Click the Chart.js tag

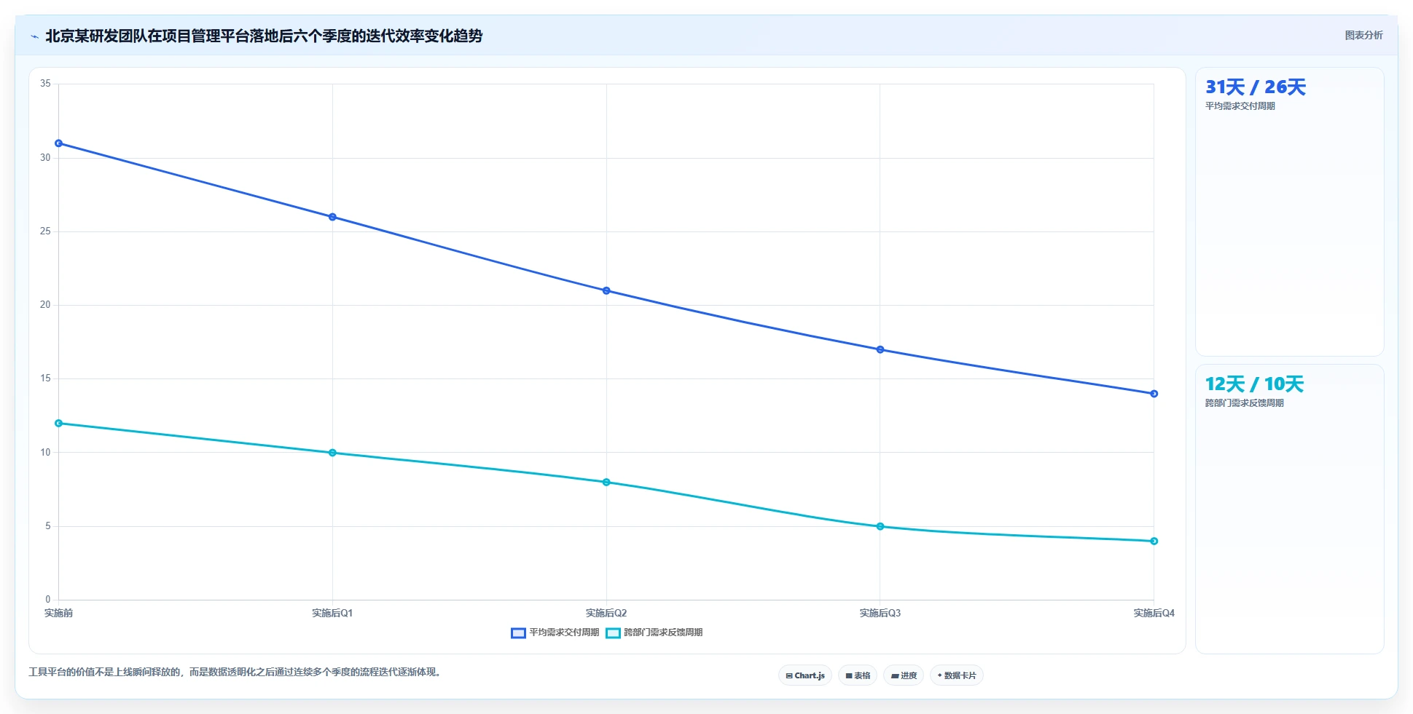coord(805,675)
